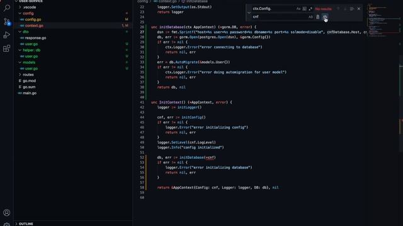Click return &AppContext statement on line 58
This screenshot has width=403, height=226.
(x=218, y=188)
